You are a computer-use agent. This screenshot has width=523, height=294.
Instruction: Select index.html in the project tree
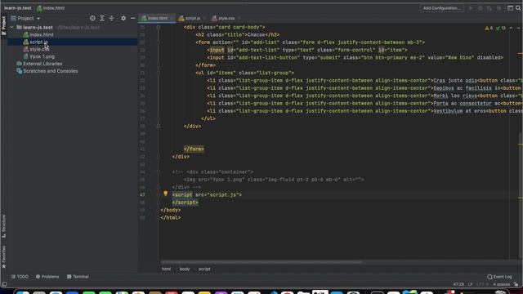pyautogui.click(x=38, y=34)
